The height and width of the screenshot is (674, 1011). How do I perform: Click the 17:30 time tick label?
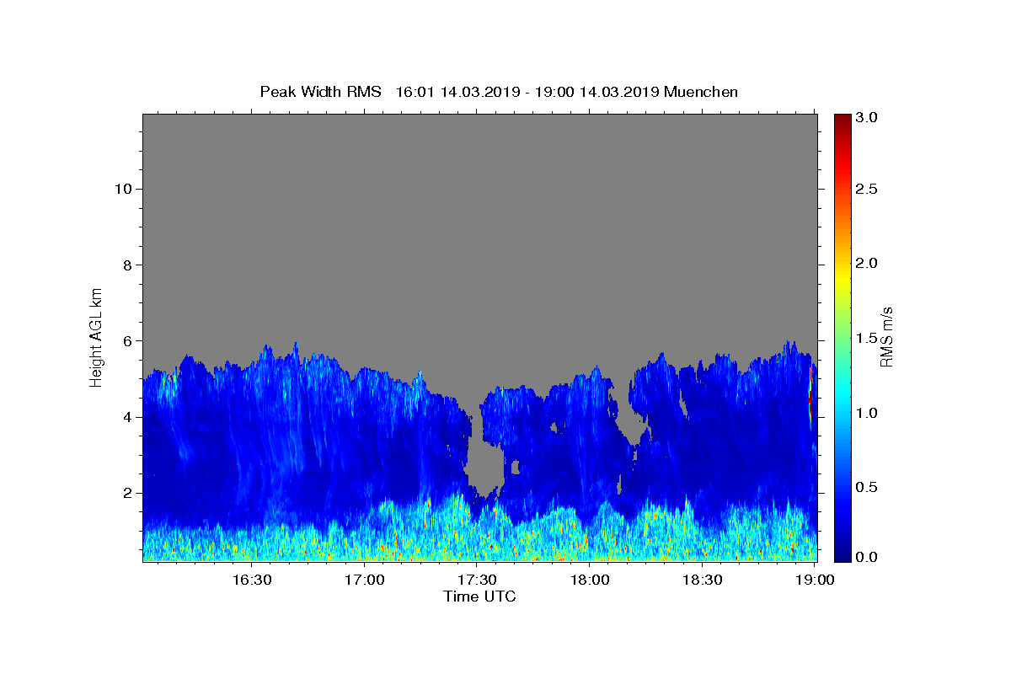point(477,580)
